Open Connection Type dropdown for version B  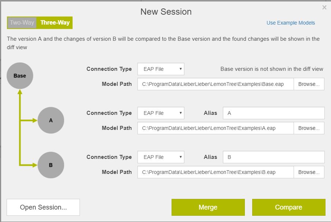(x=161, y=157)
